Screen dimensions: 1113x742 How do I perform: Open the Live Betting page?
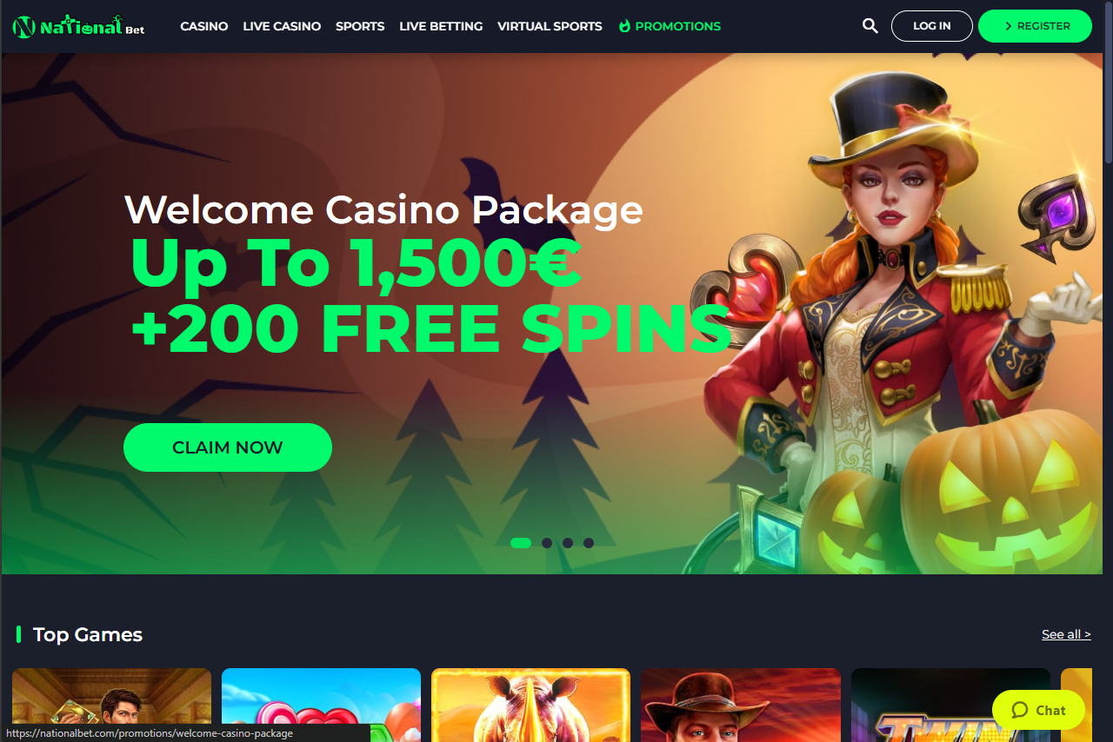(441, 26)
